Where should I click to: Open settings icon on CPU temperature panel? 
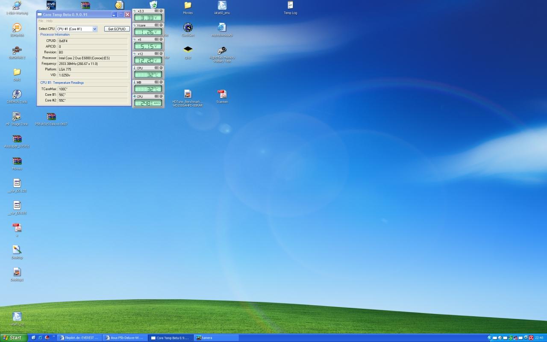[157, 68]
